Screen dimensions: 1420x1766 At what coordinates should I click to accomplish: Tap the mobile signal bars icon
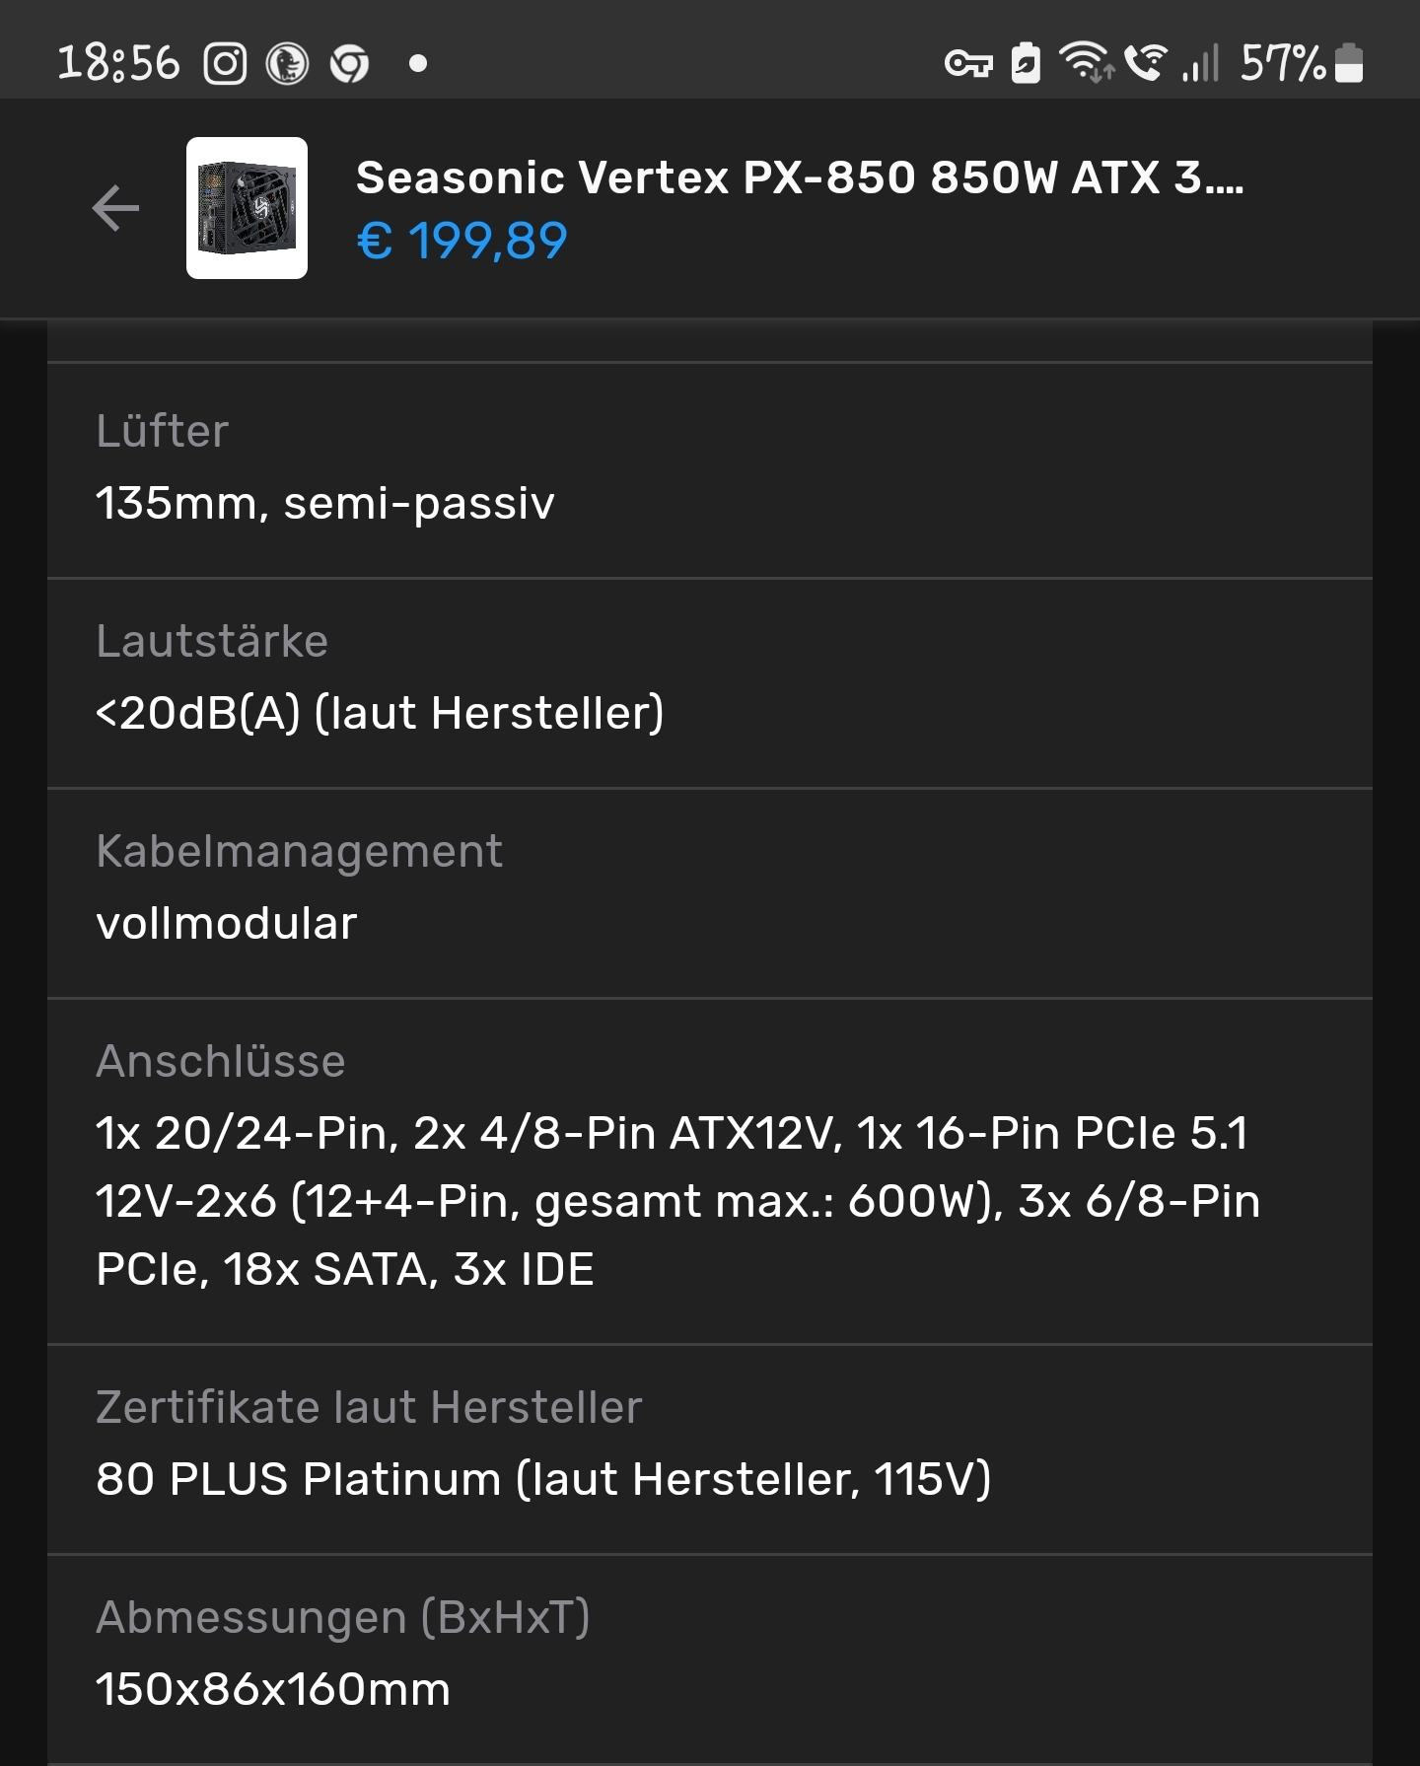[1201, 62]
